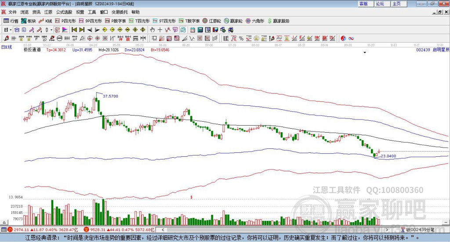
Task: Switch to the K线 candlestick chart
Action: click(45, 21)
